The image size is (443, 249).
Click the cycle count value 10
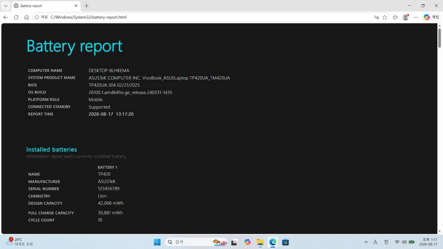100,220
